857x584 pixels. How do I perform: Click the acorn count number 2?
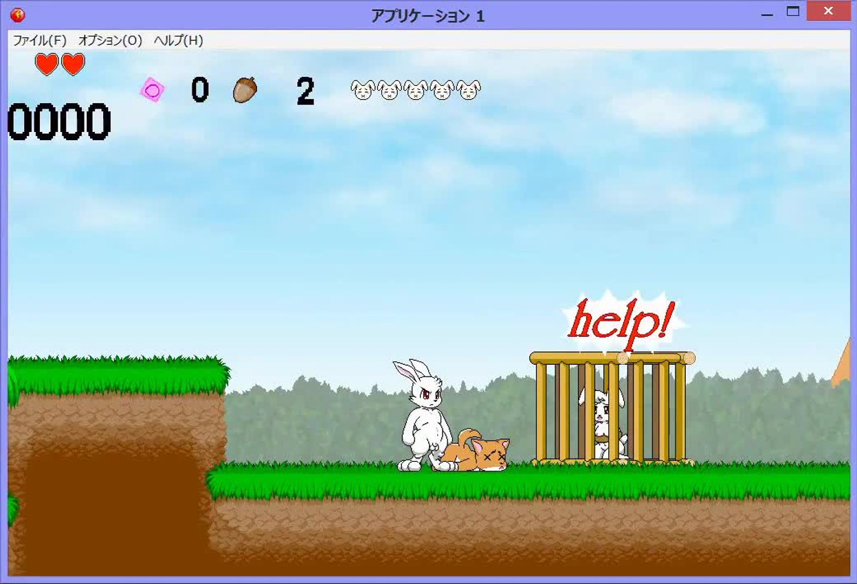305,91
